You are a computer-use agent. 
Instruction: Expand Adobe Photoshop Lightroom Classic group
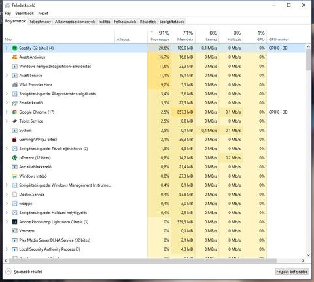7,221
